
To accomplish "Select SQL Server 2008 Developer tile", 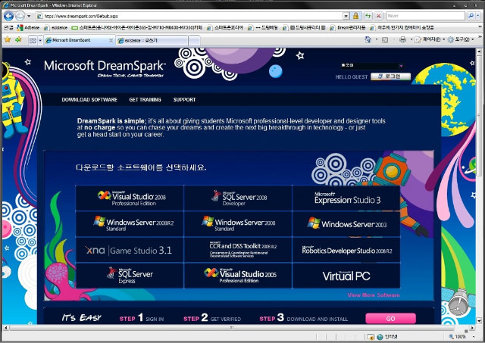I will (x=238, y=198).
